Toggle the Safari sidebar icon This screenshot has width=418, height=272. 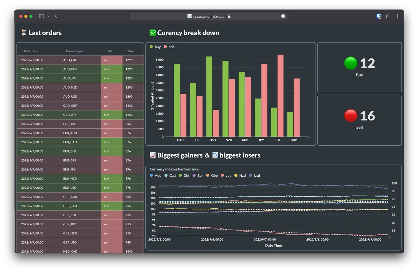(41, 16)
